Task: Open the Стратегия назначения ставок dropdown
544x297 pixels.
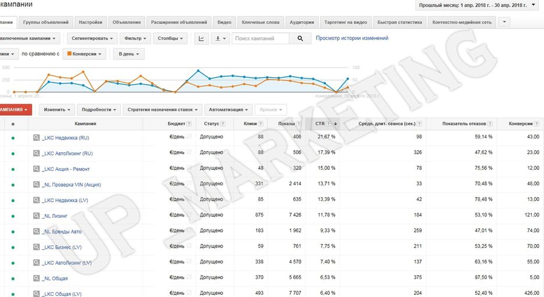Action: [162, 109]
